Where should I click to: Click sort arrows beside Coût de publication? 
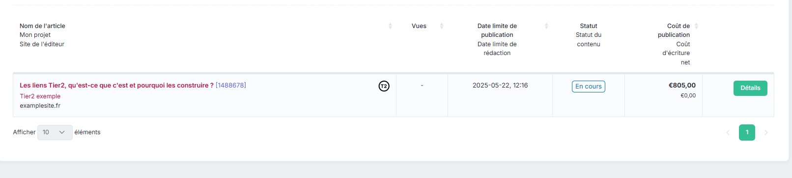point(696,26)
